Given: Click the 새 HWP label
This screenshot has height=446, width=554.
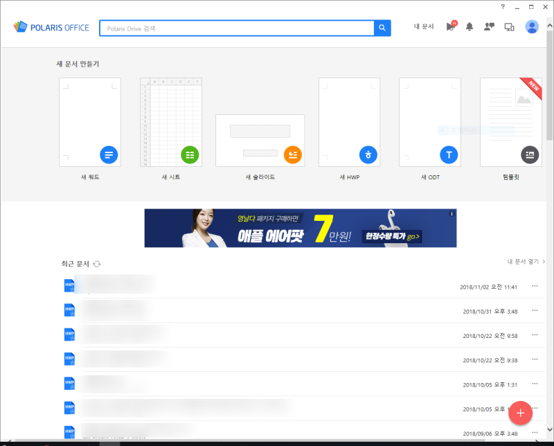Looking at the screenshot, I should coord(350,177).
